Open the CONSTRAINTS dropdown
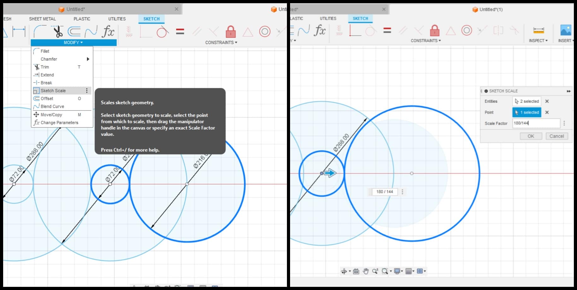This screenshot has width=577, height=290. pyautogui.click(x=221, y=42)
